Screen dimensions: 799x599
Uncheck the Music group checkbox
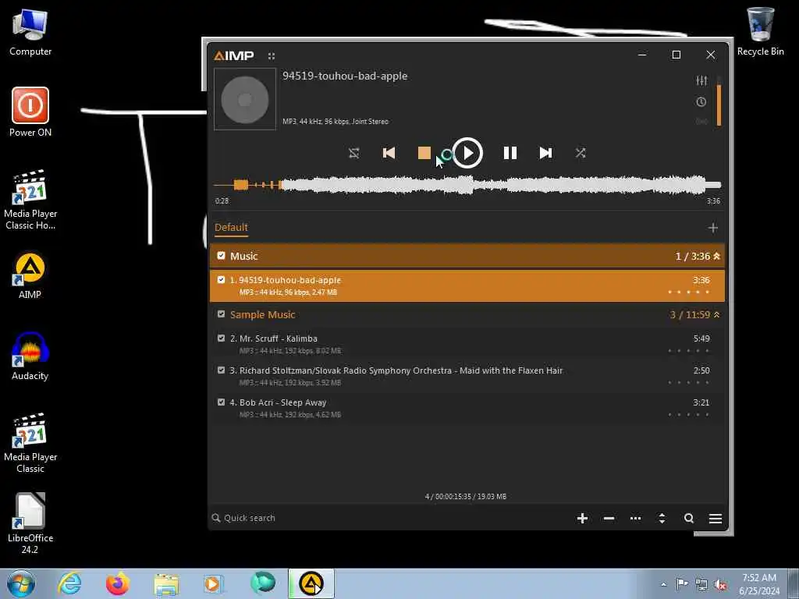tap(221, 256)
